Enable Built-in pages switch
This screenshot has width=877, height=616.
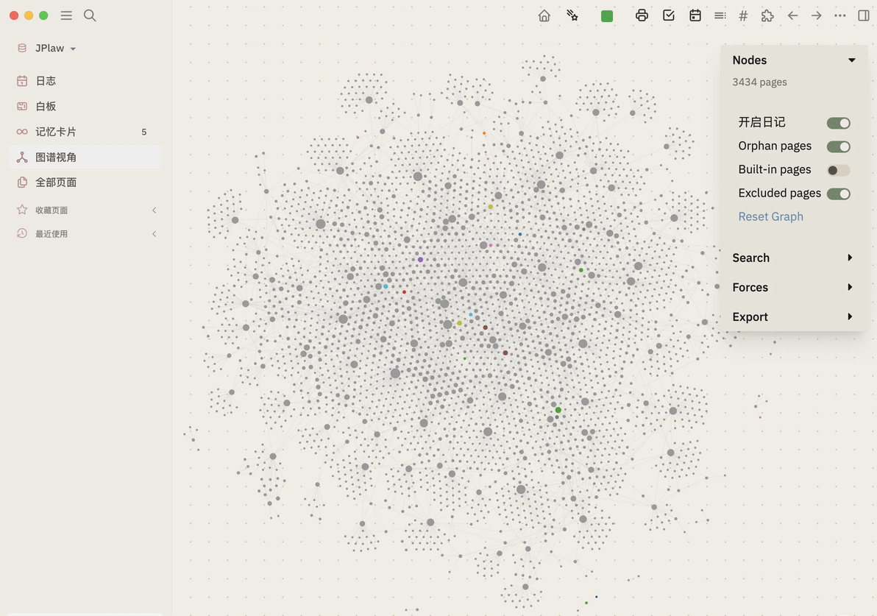coord(839,170)
